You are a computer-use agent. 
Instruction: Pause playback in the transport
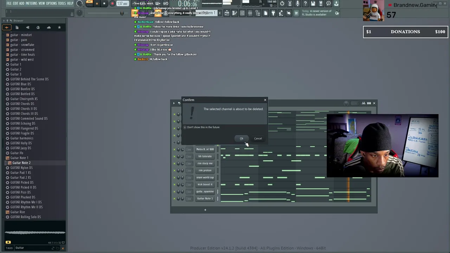(x=97, y=4)
